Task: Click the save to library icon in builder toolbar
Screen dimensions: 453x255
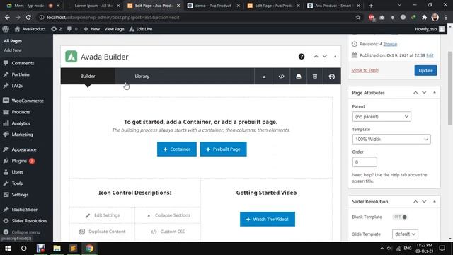Action: 299,76
